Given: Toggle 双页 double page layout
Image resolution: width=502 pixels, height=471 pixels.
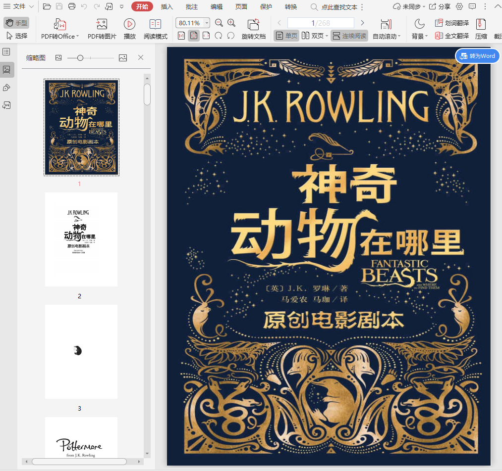Looking at the screenshot, I should click(313, 36).
